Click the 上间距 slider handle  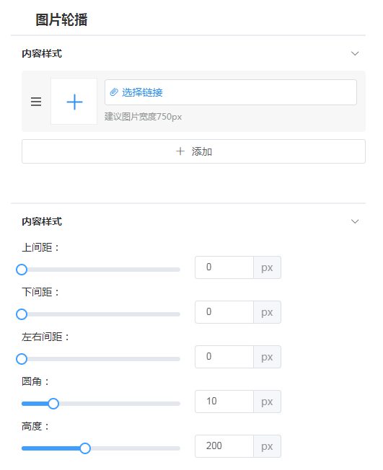click(x=22, y=270)
